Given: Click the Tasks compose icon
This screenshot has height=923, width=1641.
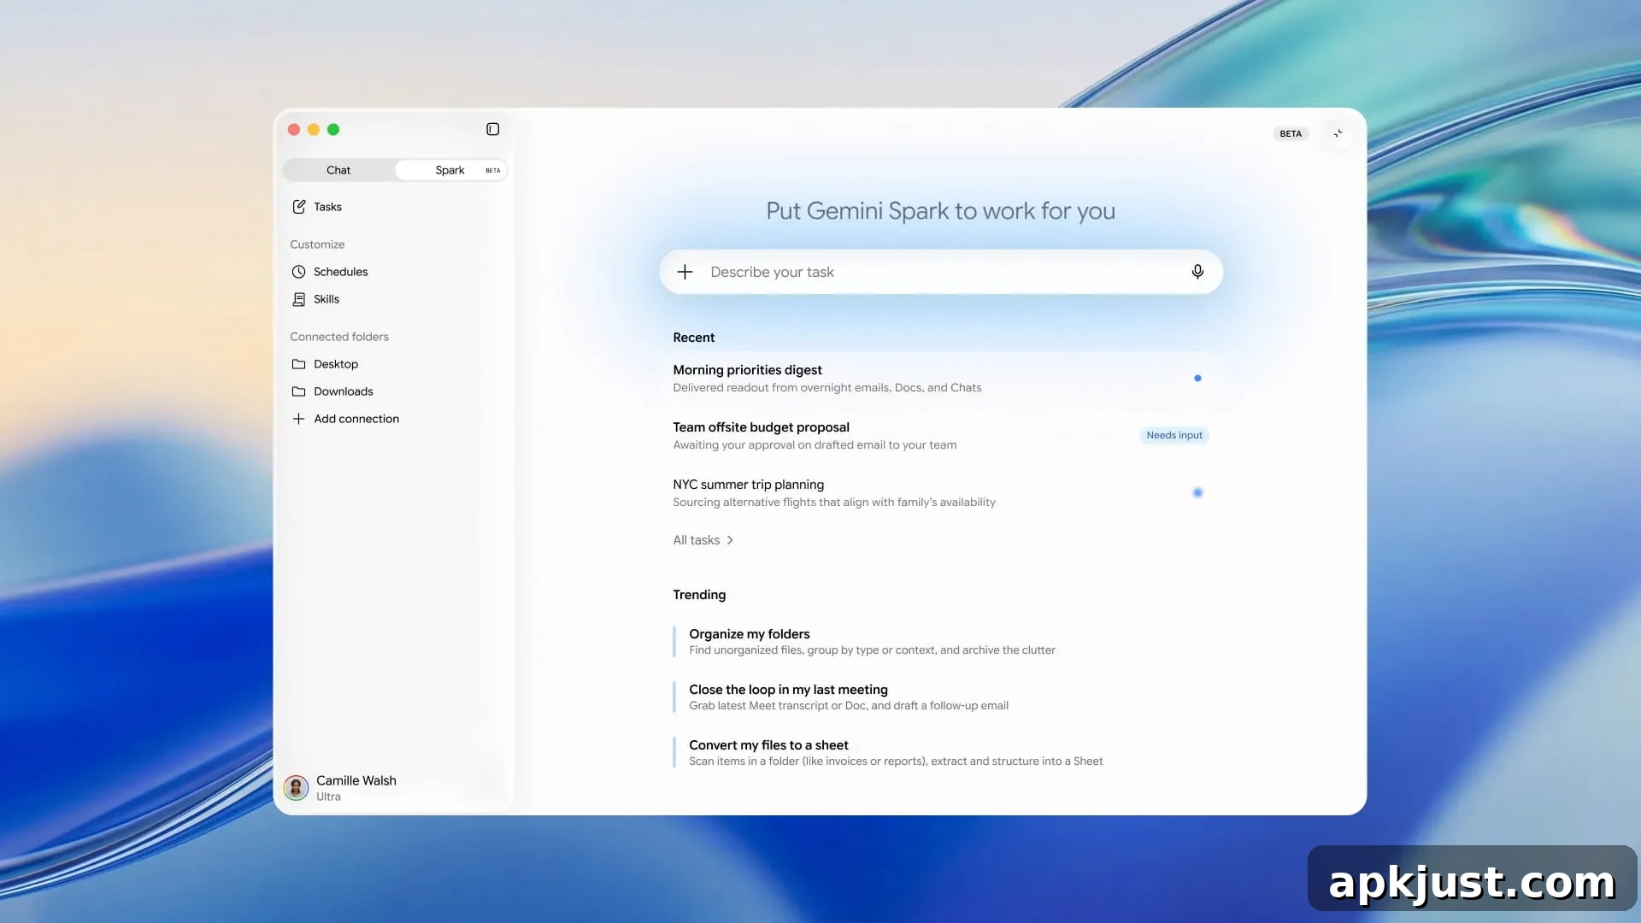Looking at the screenshot, I should [299, 207].
